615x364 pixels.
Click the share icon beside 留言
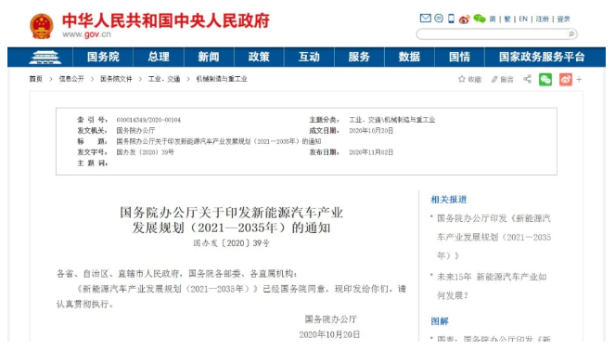click(x=528, y=79)
